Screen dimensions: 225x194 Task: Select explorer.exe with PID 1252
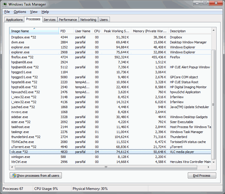coord(110,47)
